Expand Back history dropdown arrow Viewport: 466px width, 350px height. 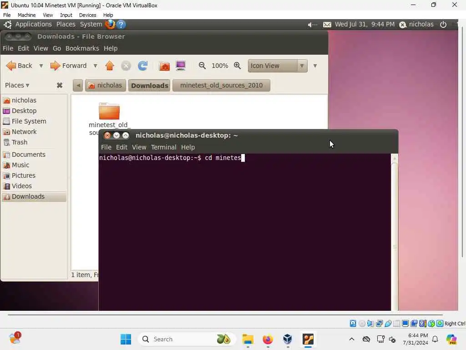point(41,66)
